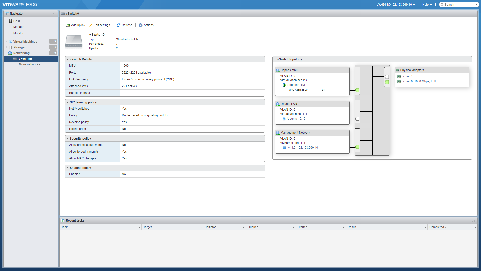Click the Sophos UTM virtual machine icon
The image size is (481, 271).
tap(284, 85)
